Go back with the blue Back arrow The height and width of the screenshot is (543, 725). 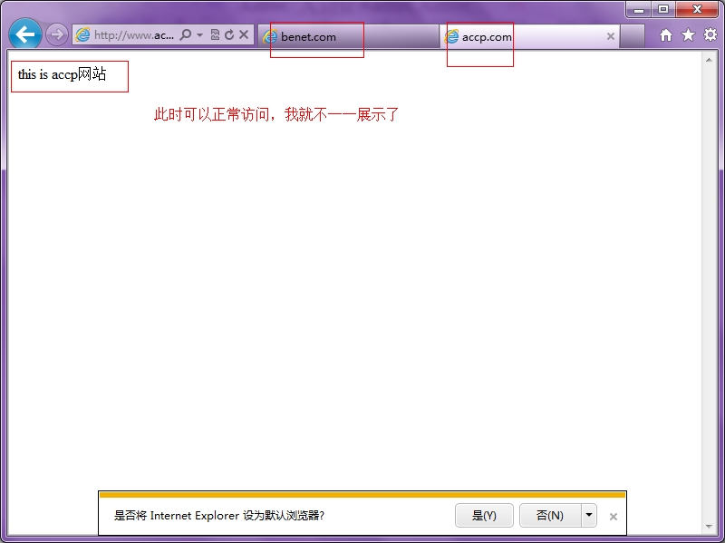pos(25,34)
